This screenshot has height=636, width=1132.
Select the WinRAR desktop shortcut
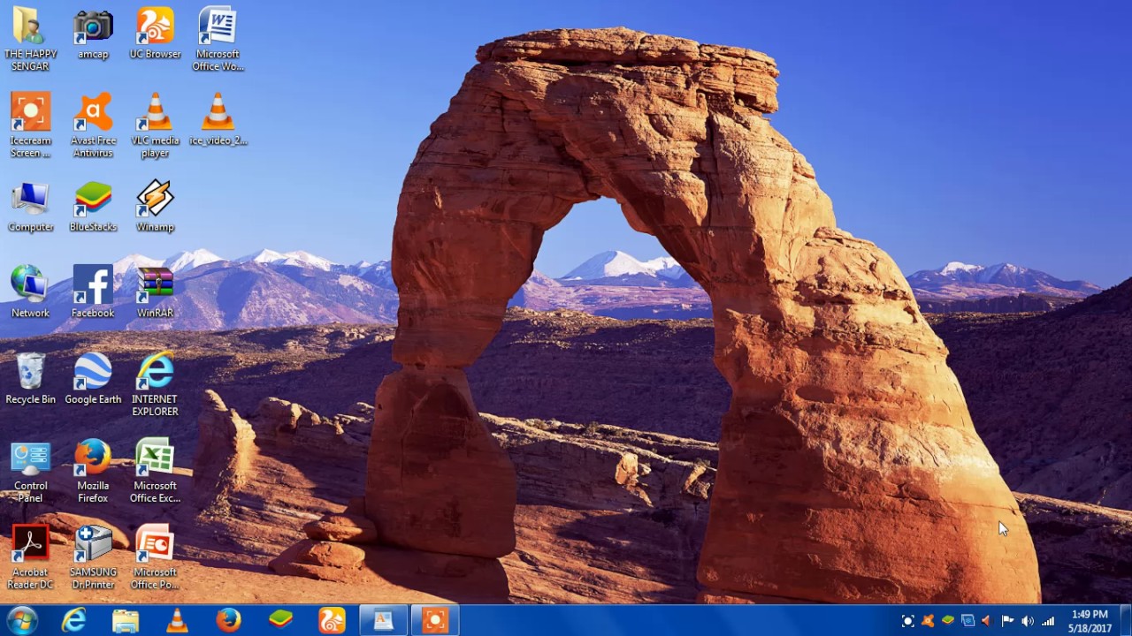click(155, 291)
